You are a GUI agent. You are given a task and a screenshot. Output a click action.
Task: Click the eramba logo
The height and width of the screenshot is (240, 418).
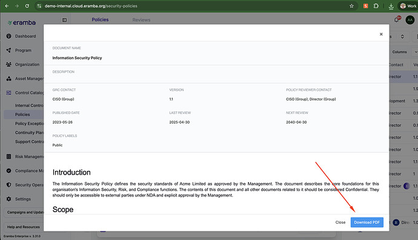tap(22, 22)
